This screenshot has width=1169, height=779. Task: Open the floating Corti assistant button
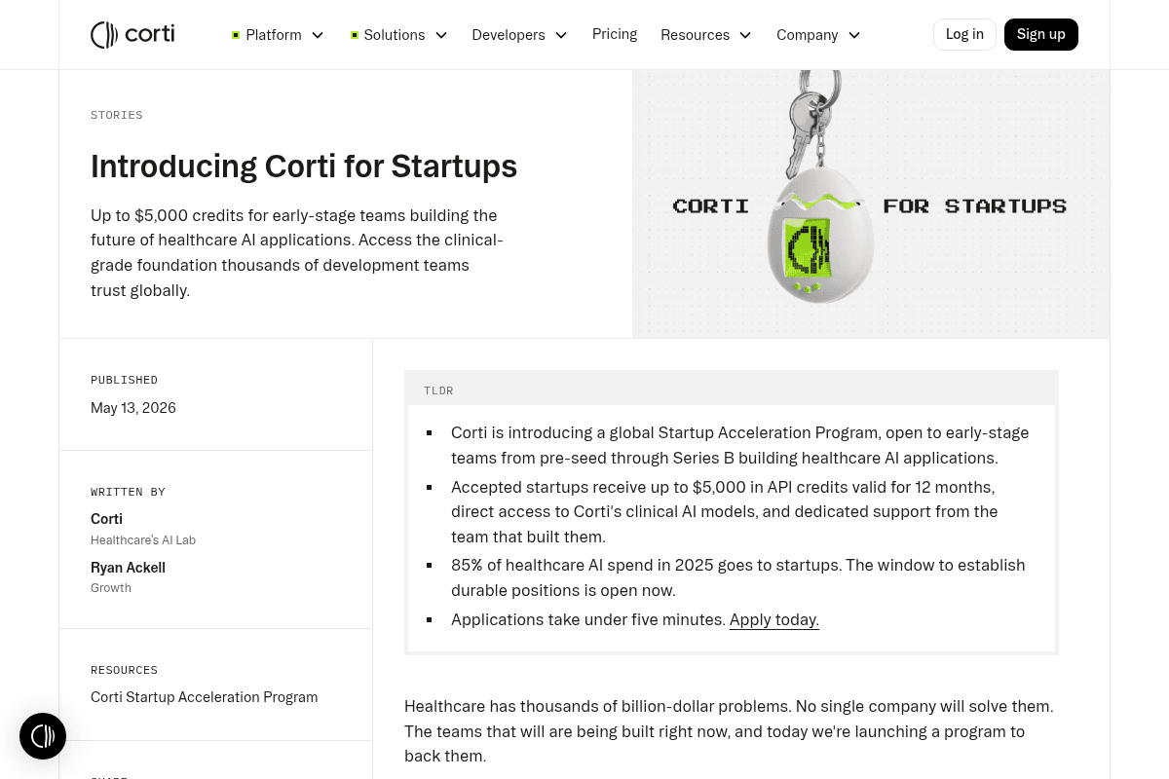(x=43, y=736)
